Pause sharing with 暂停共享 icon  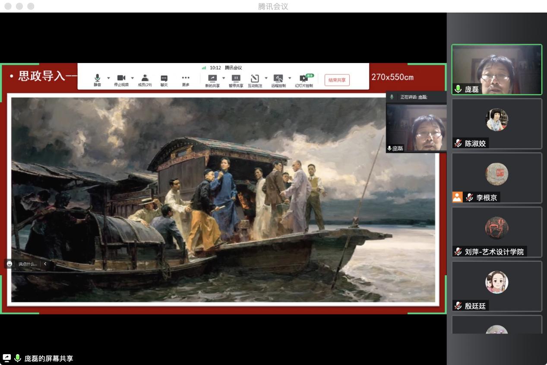tap(236, 79)
